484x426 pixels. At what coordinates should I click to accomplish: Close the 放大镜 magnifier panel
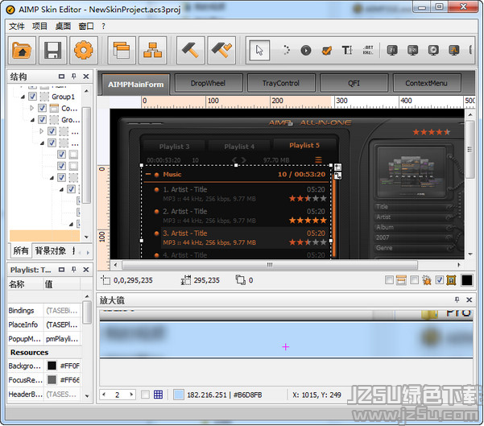tap(470, 300)
